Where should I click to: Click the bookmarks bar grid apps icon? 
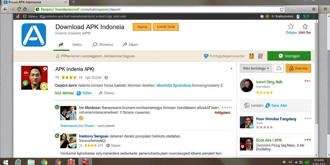[x=18, y=16]
